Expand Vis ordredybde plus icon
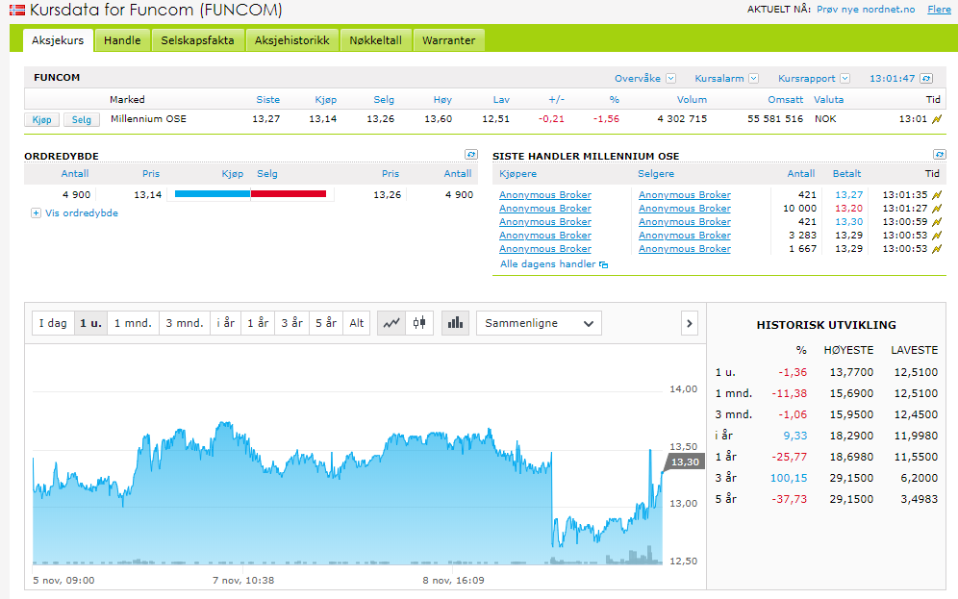This screenshot has height=599, width=958. tap(36, 213)
